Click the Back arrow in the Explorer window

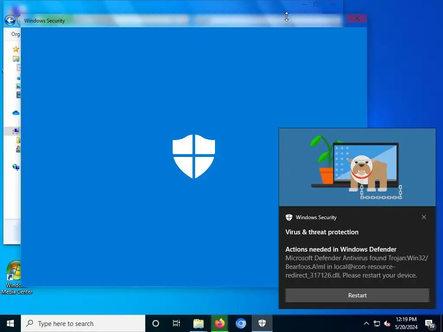tap(10, 20)
